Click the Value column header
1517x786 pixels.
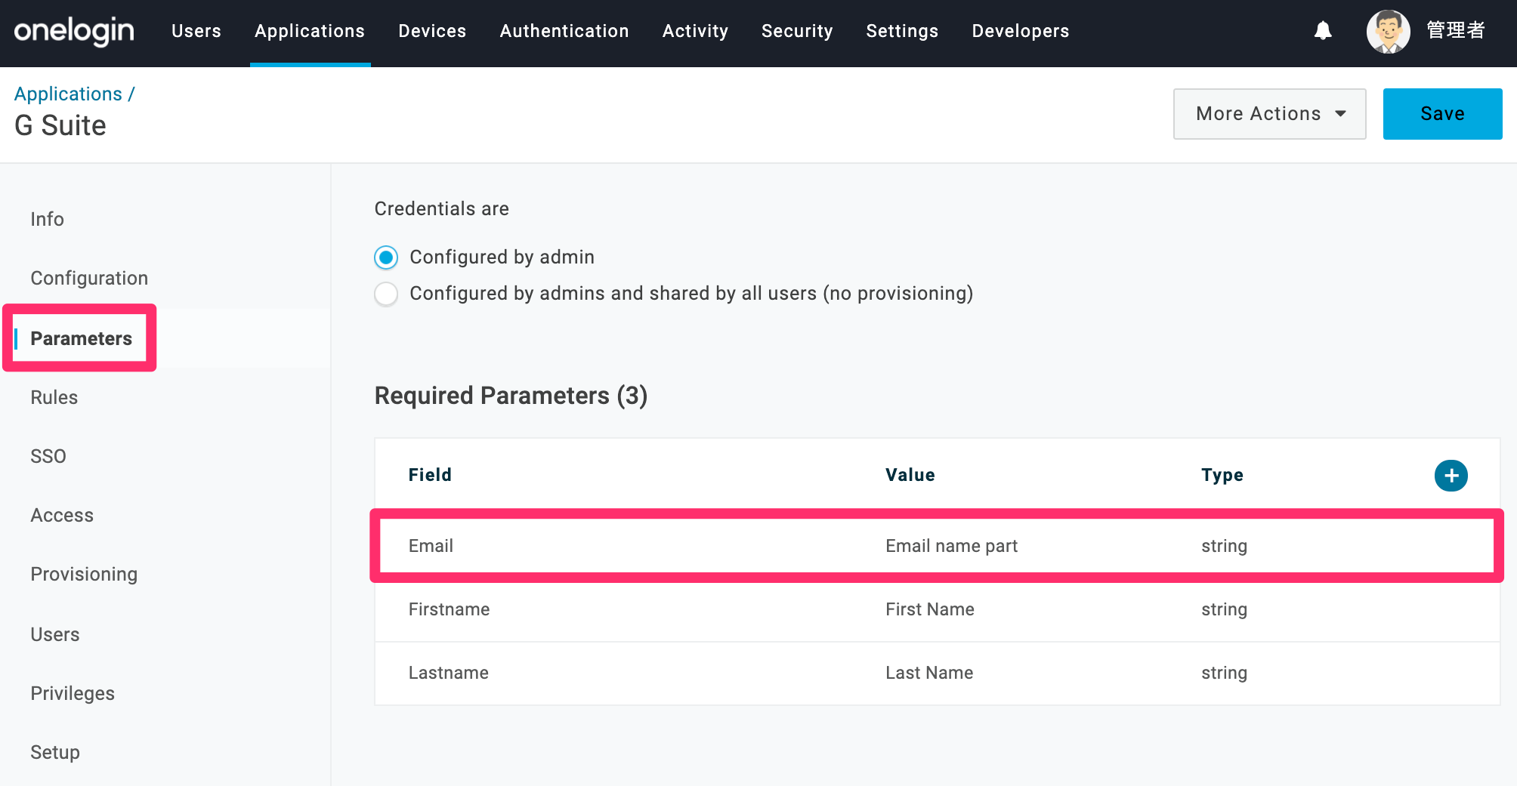click(x=910, y=475)
